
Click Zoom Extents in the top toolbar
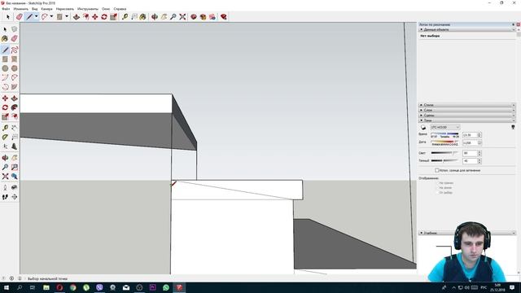182,16
